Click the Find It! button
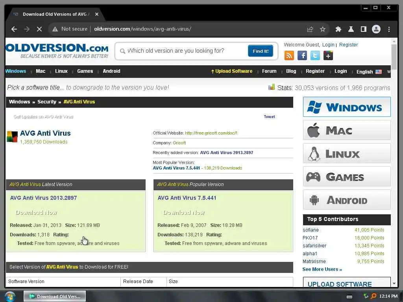 [261, 51]
